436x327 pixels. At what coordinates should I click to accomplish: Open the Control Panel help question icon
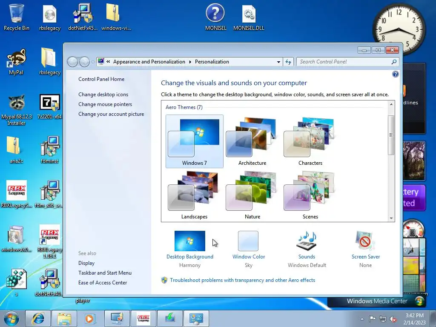click(x=395, y=74)
